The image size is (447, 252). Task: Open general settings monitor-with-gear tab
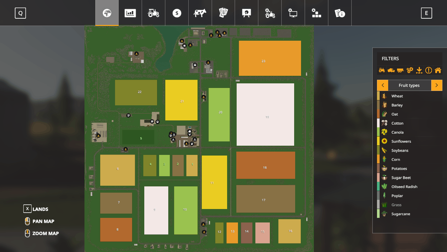click(x=293, y=13)
